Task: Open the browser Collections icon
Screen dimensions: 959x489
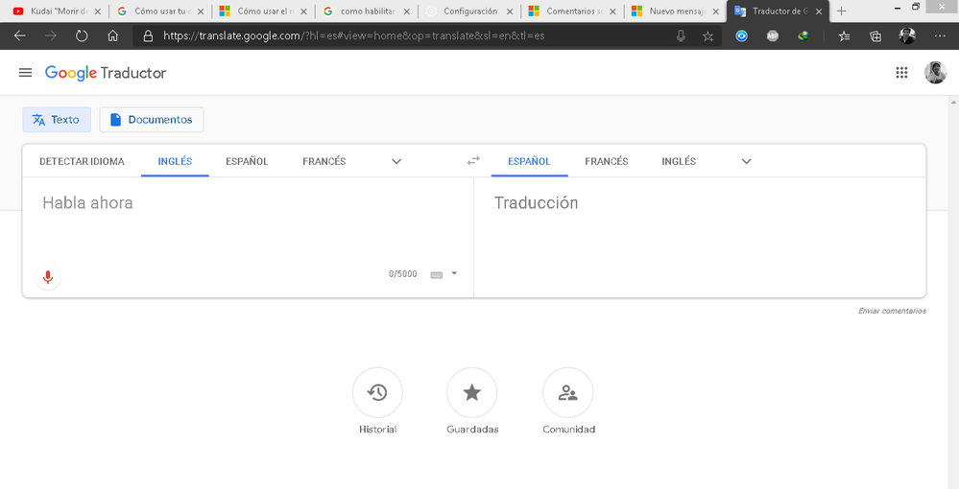Action: point(875,36)
